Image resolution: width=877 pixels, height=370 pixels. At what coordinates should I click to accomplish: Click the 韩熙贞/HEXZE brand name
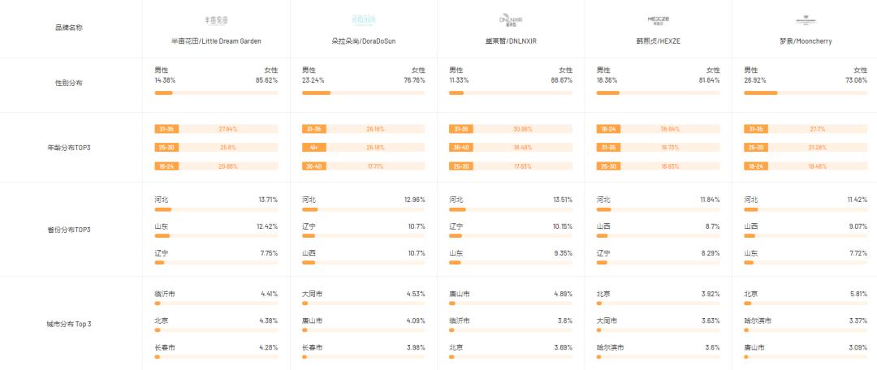658,41
